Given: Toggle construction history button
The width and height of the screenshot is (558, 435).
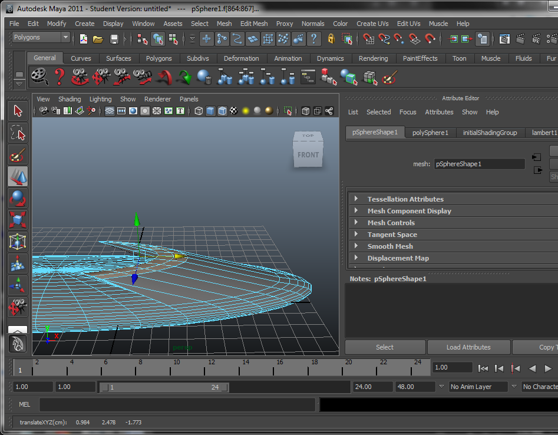Looking at the screenshot, I should [483, 39].
